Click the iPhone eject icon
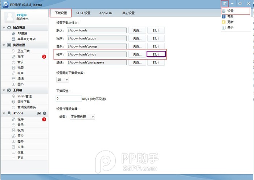This screenshot has width=254, height=180. coord(45,113)
